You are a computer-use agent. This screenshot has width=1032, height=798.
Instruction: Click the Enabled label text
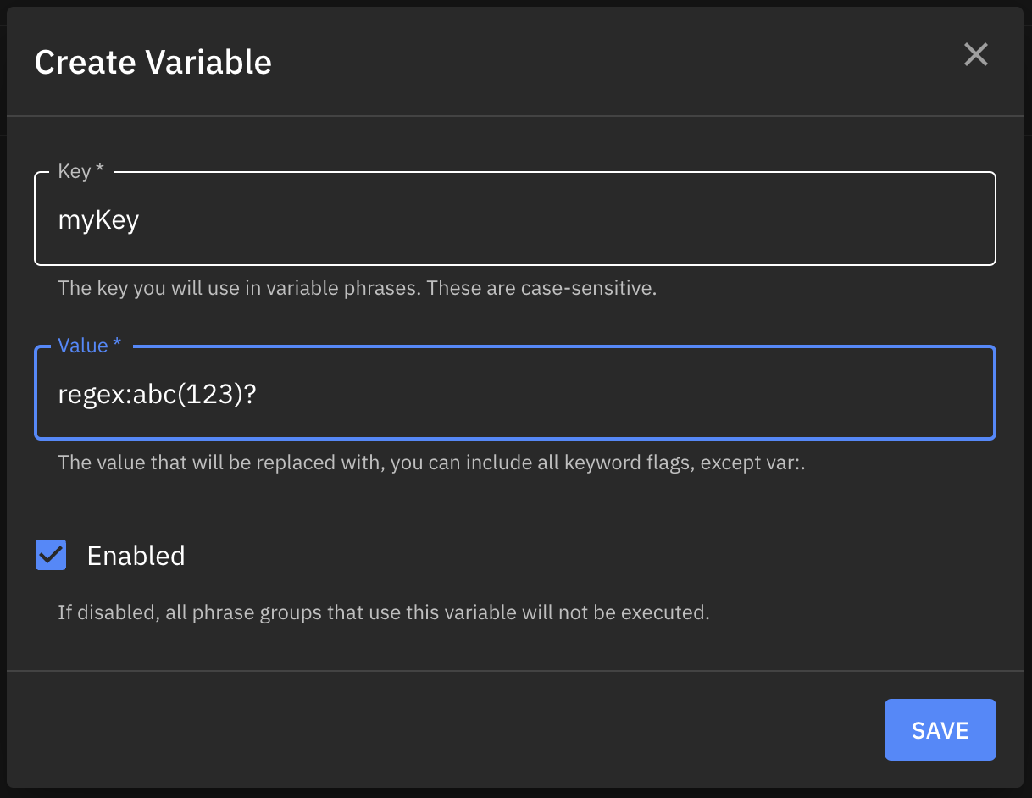(136, 555)
